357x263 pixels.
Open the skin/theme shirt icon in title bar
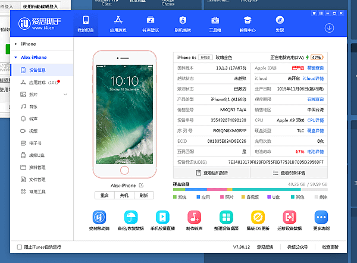[314, 13]
